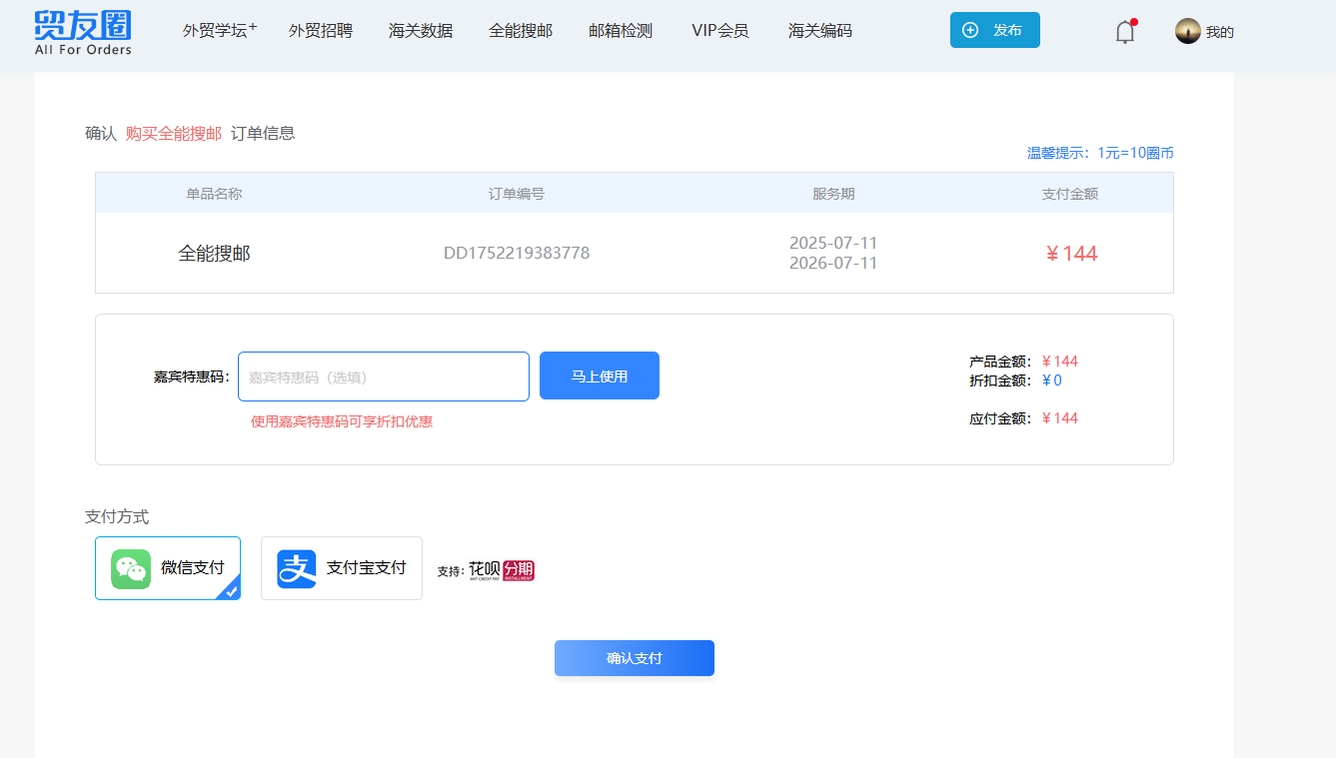
Task: Open the notification bell icon
Action: coord(1125,32)
